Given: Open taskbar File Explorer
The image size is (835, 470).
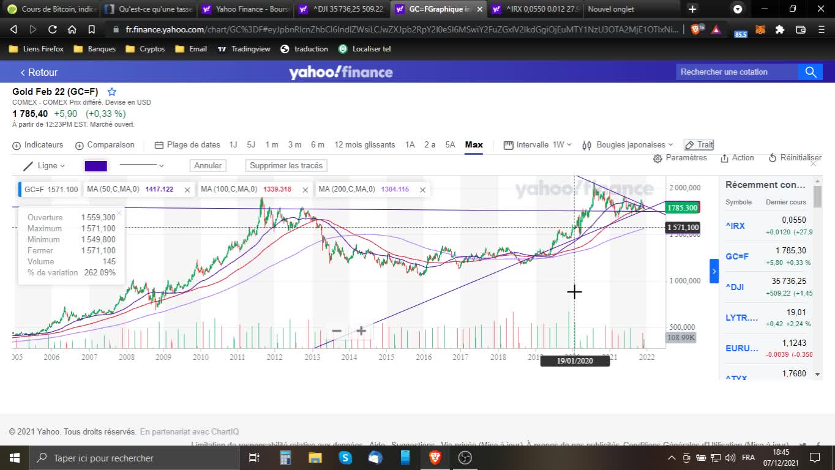Looking at the screenshot, I should click(x=315, y=458).
